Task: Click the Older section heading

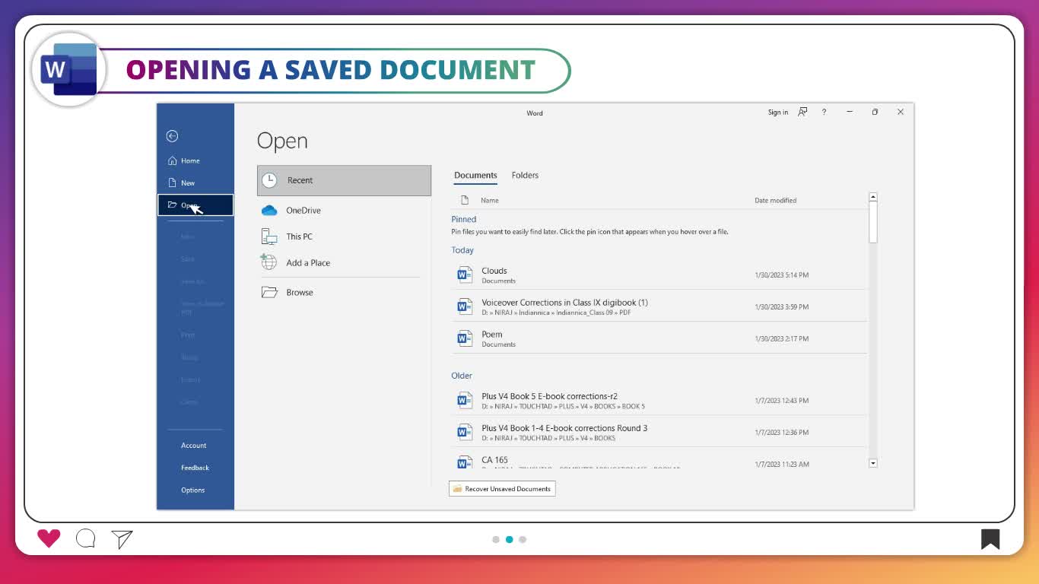Action: (462, 376)
